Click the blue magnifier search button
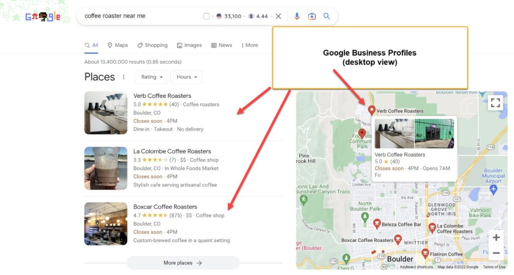 click(x=326, y=16)
